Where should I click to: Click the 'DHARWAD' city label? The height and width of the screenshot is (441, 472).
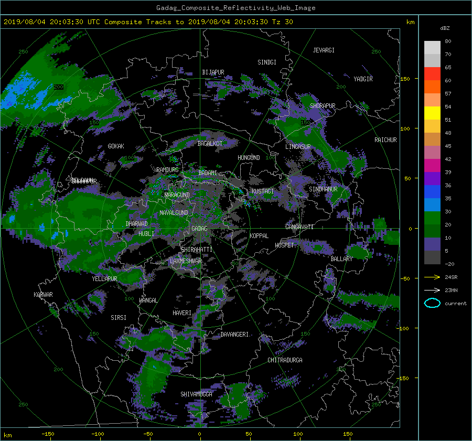pyautogui.click(x=137, y=224)
